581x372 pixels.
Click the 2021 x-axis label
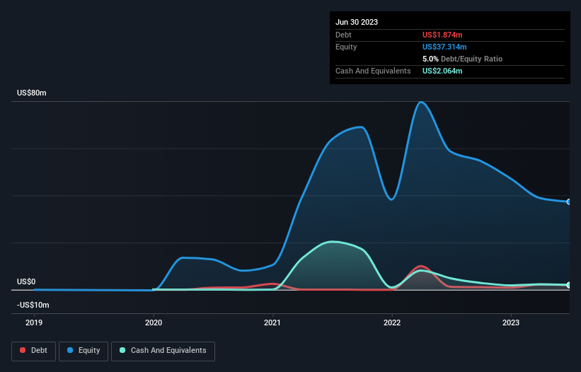pos(272,322)
